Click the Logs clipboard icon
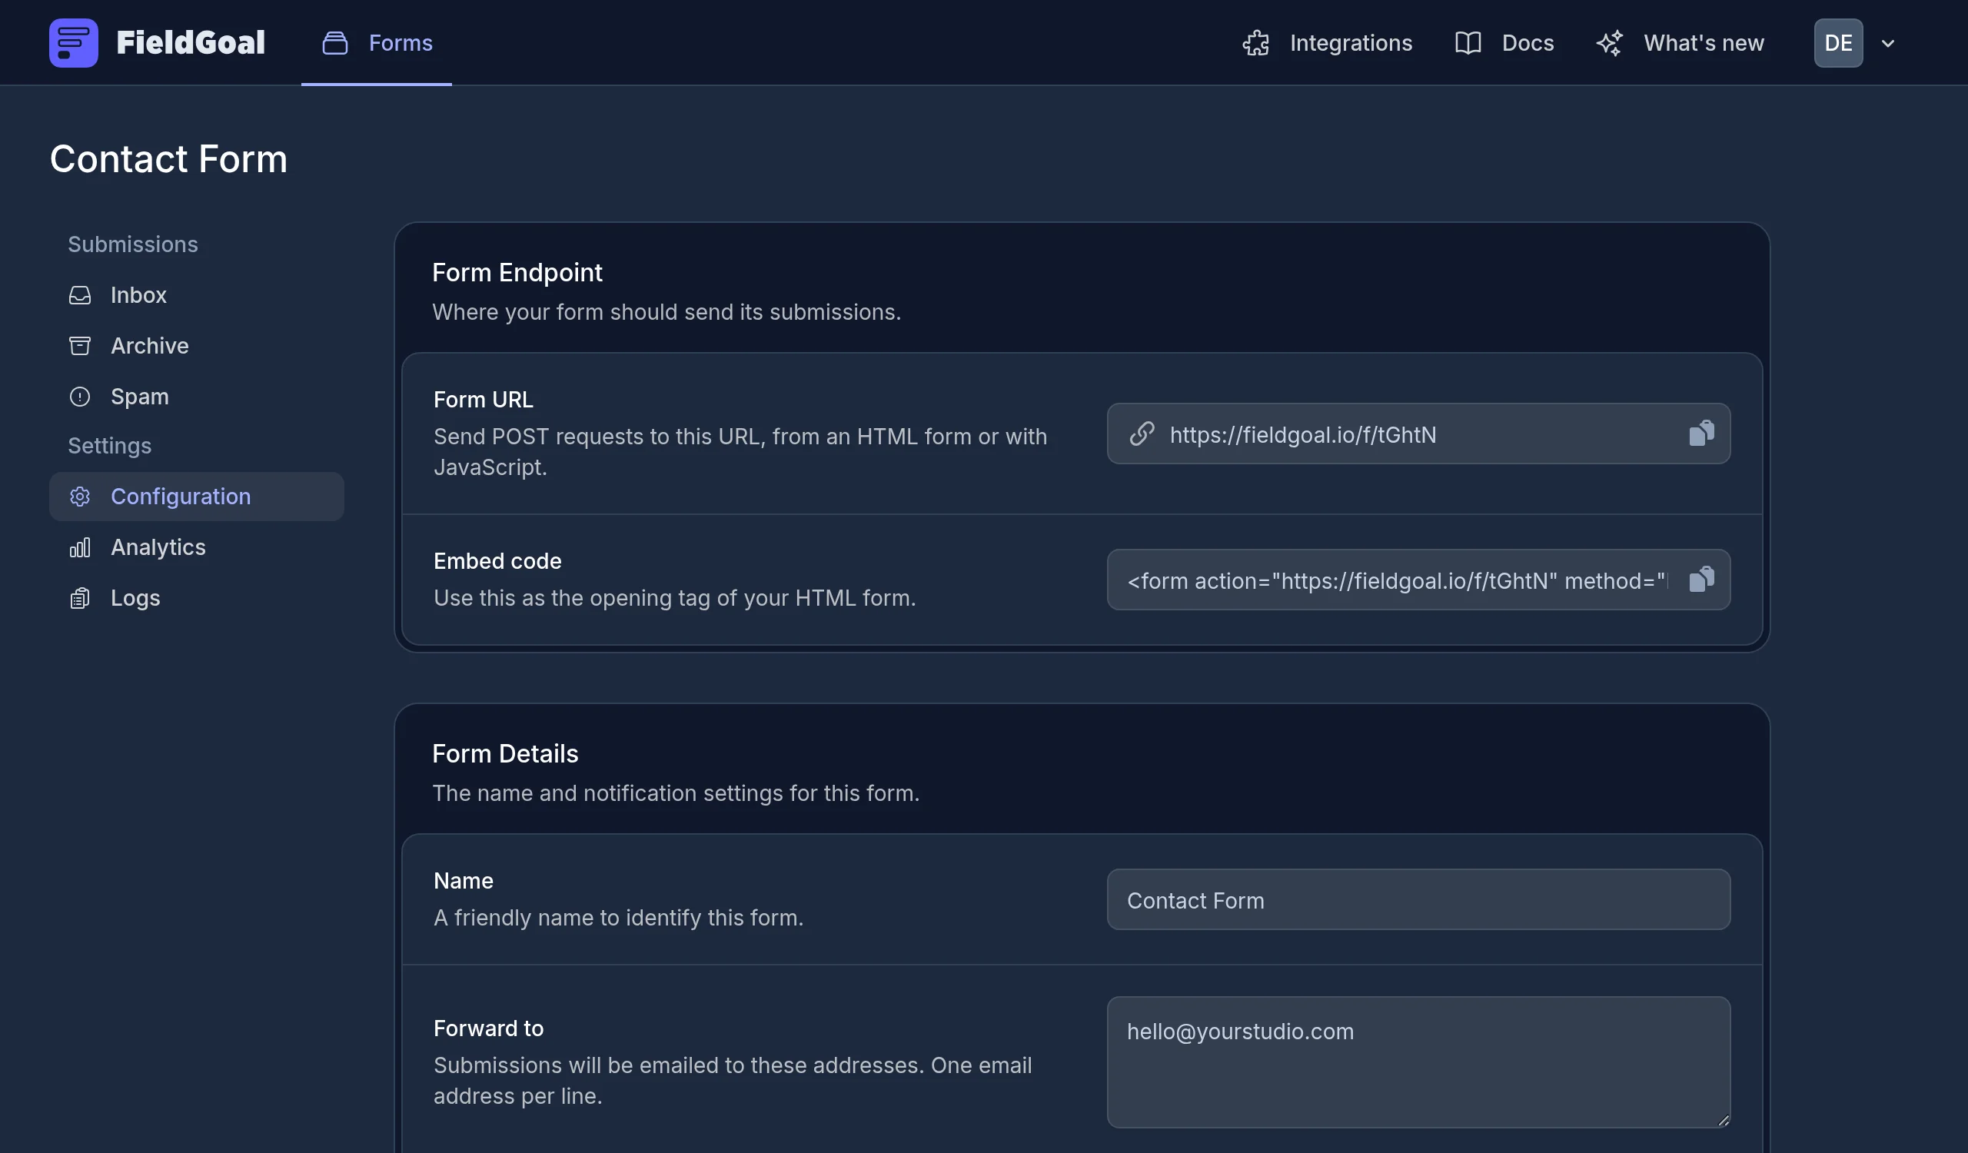 80,598
